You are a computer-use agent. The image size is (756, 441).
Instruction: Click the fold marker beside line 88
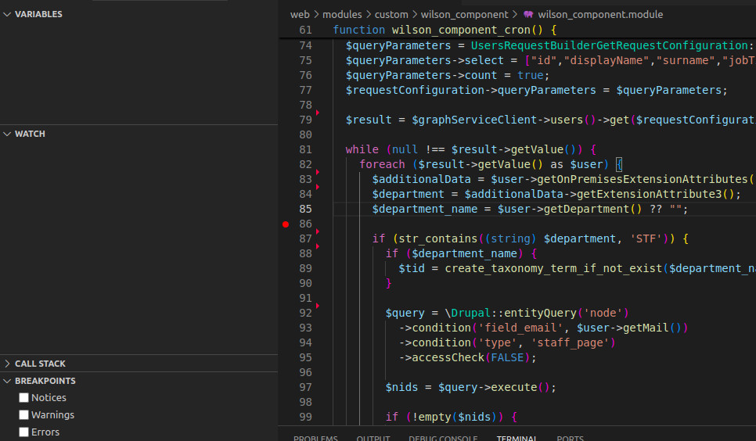tap(317, 246)
